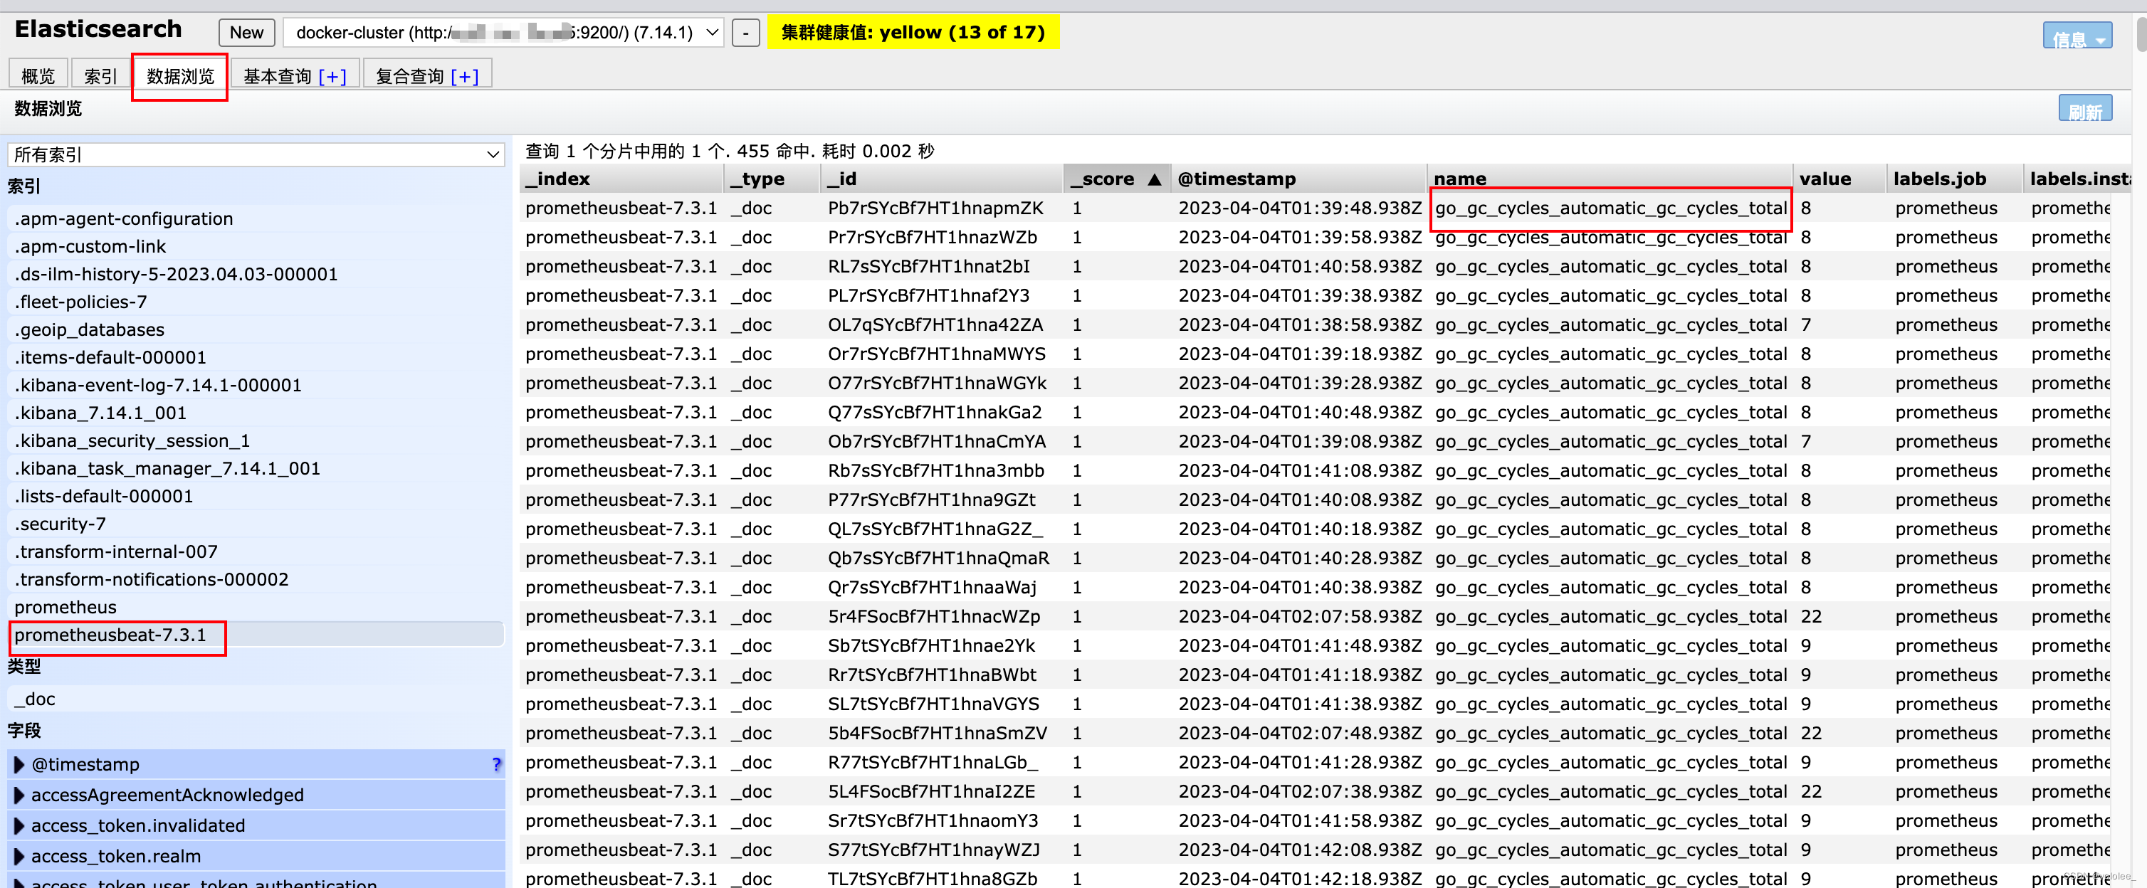Select the .geoip_databases index
The height and width of the screenshot is (888, 2147).
click(x=256, y=329)
